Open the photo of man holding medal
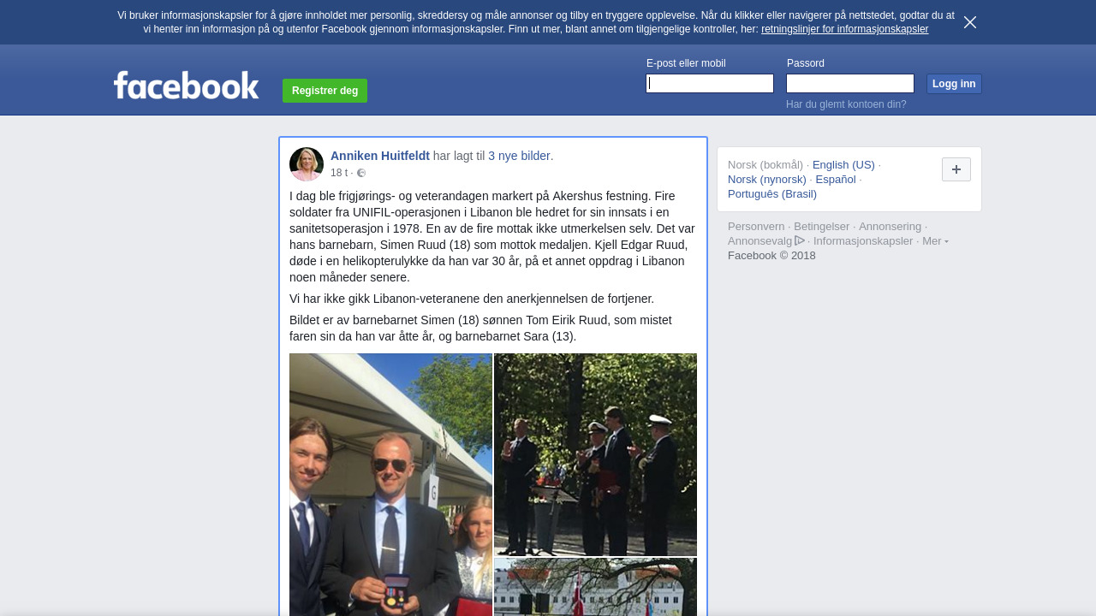Image resolution: width=1096 pixels, height=616 pixels. point(390,484)
